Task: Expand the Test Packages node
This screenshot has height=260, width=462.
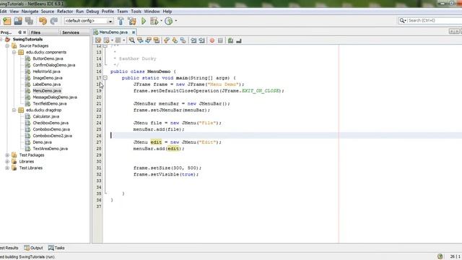Action: [x=7, y=155]
